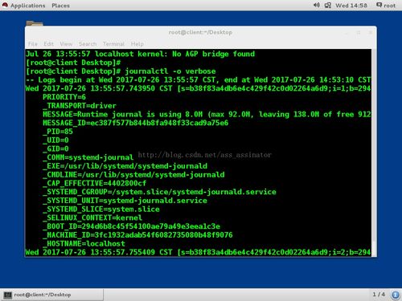This screenshot has width=402, height=301.
Task: Open the terminal File menu
Action: (33, 44)
